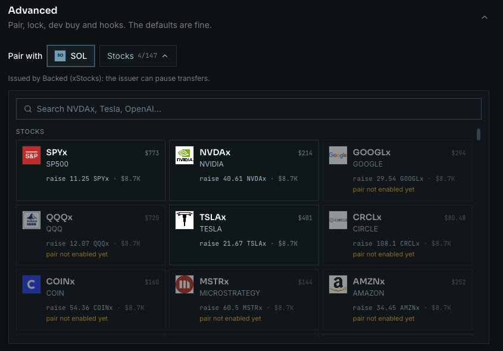Pick the TSLAx stock name

click(213, 217)
